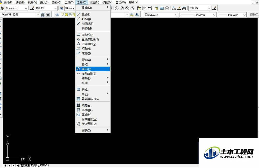Screen dimensions: 259x168
Task: Click the Dimension Update icon
Action: tap(184, 8)
